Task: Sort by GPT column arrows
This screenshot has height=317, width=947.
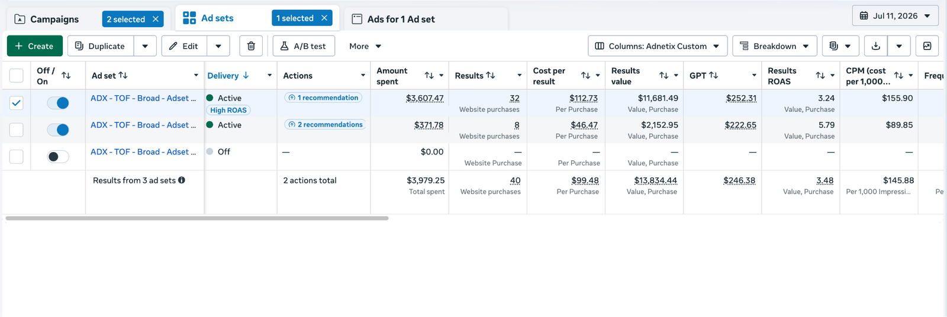Action: (714, 75)
